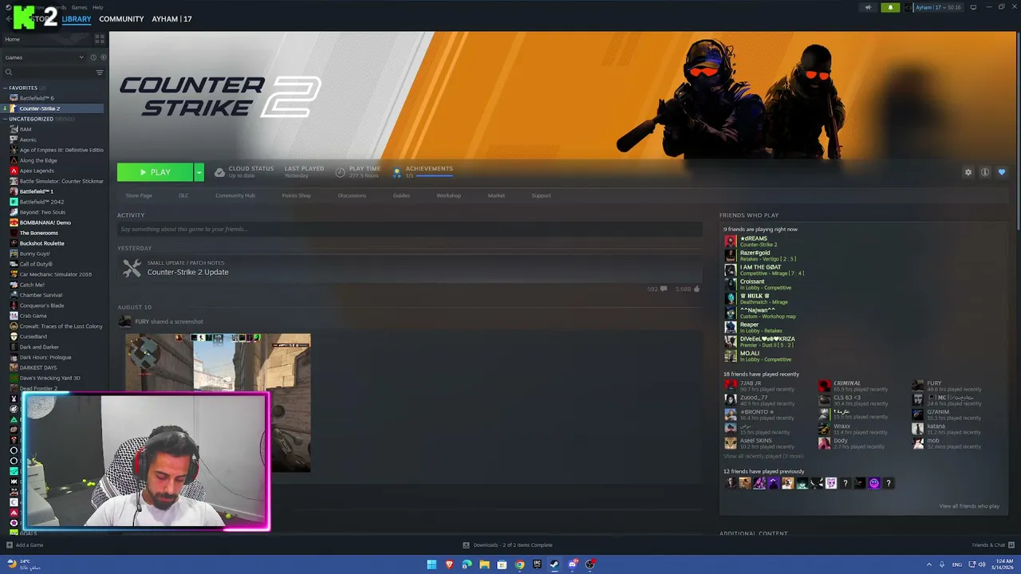This screenshot has height=574, width=1021.
Task: Click the Play Time clock icon
Action: pos(341,172)
